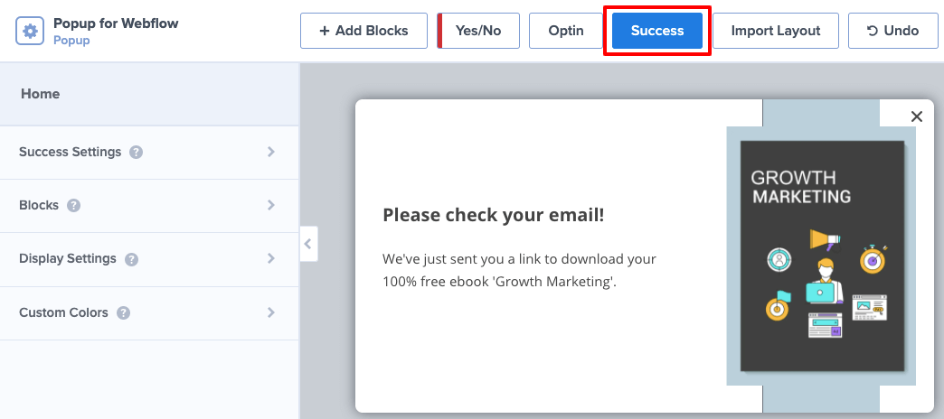Switch to the Optin view tab
Image resolution: width=944 pixels, height=419 pixels.
coord(566,31)
